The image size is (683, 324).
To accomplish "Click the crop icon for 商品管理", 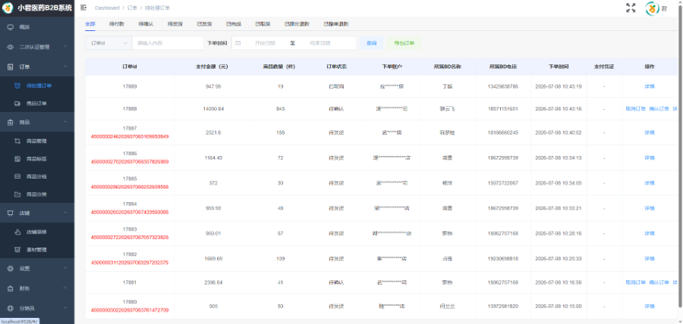I will [17, 141].
